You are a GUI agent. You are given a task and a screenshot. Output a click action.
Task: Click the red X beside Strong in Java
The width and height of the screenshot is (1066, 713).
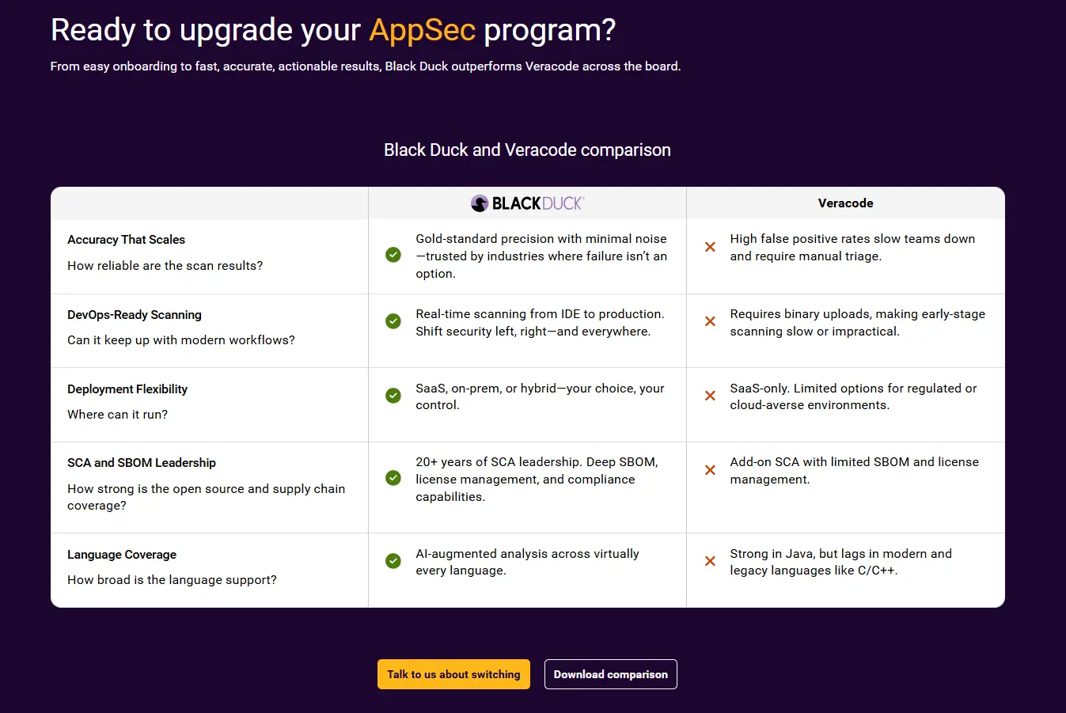(711, 561)
